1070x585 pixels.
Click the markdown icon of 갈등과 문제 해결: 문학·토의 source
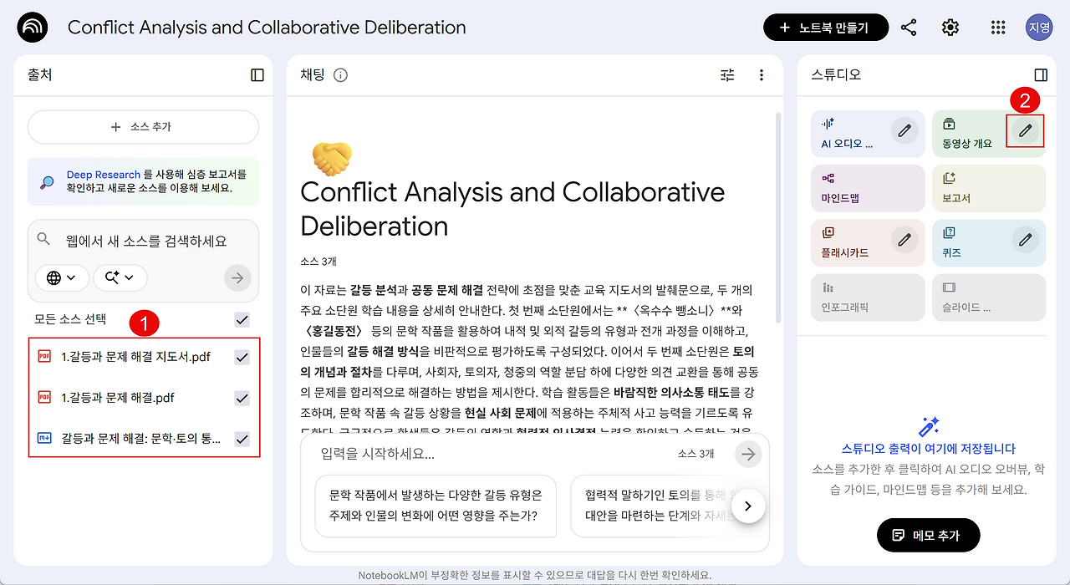pos(44,438)
